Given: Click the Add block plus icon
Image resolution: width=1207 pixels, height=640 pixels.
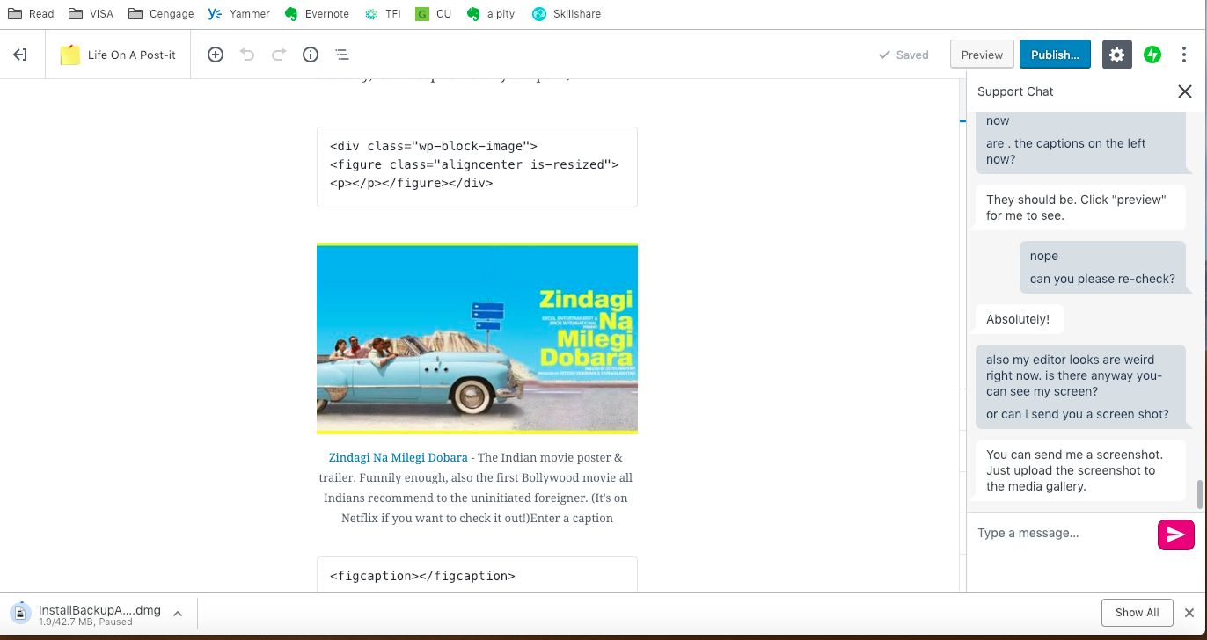Looking at the screenshot, I should pos(216,55).
